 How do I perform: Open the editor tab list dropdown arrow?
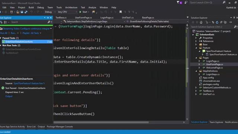click(x=187, y=17)
